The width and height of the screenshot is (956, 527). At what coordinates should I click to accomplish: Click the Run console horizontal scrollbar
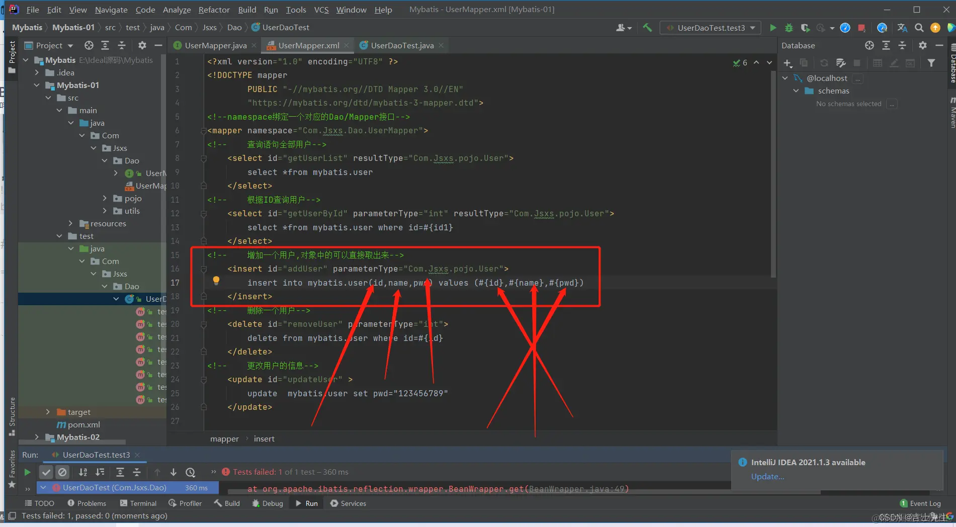pyautogui.click(x=523, y=493)
